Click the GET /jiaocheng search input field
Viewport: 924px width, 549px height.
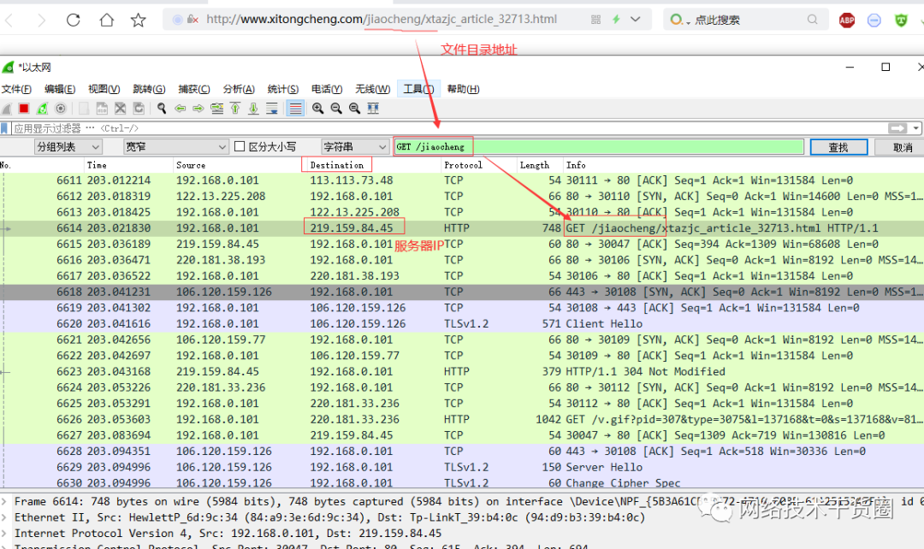(599, 147)
